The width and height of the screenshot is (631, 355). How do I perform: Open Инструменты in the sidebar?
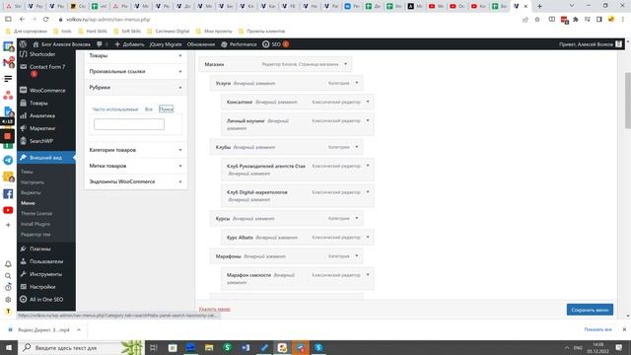pos(46,274)
